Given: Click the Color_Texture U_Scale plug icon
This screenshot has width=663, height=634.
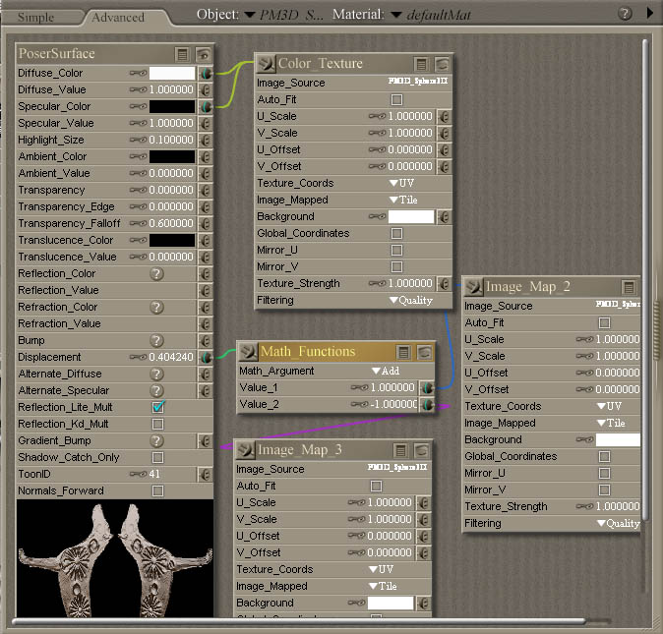Looking at the screenshot, I should pyautogui.click(x=444, y=117).
